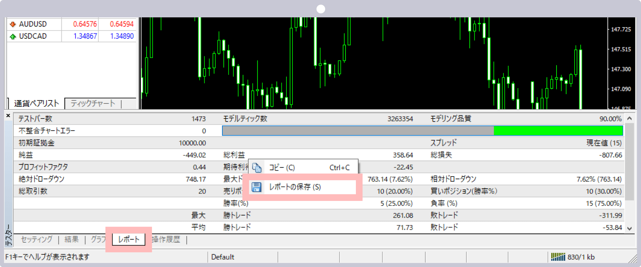Click 相対ドローダウン value 7.62% (763.14)
Image resolution: width=641 pixels, height=267 pixels.
pyautogui.click(x=599, y=179)
